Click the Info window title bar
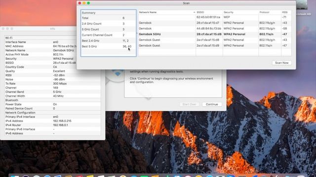This screenshot has width=316, height=177. [39, 29]
